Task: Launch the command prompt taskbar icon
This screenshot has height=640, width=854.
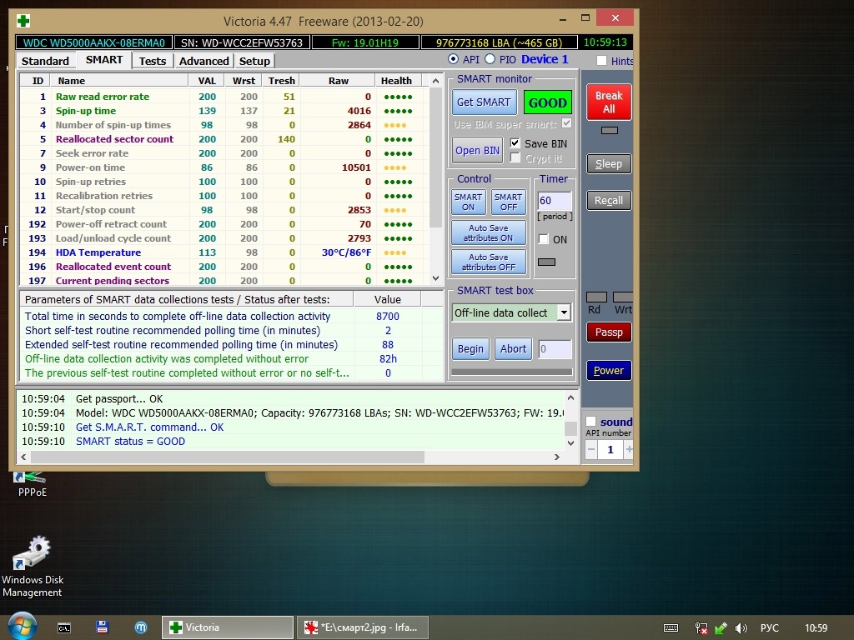Action: (64, 627)
